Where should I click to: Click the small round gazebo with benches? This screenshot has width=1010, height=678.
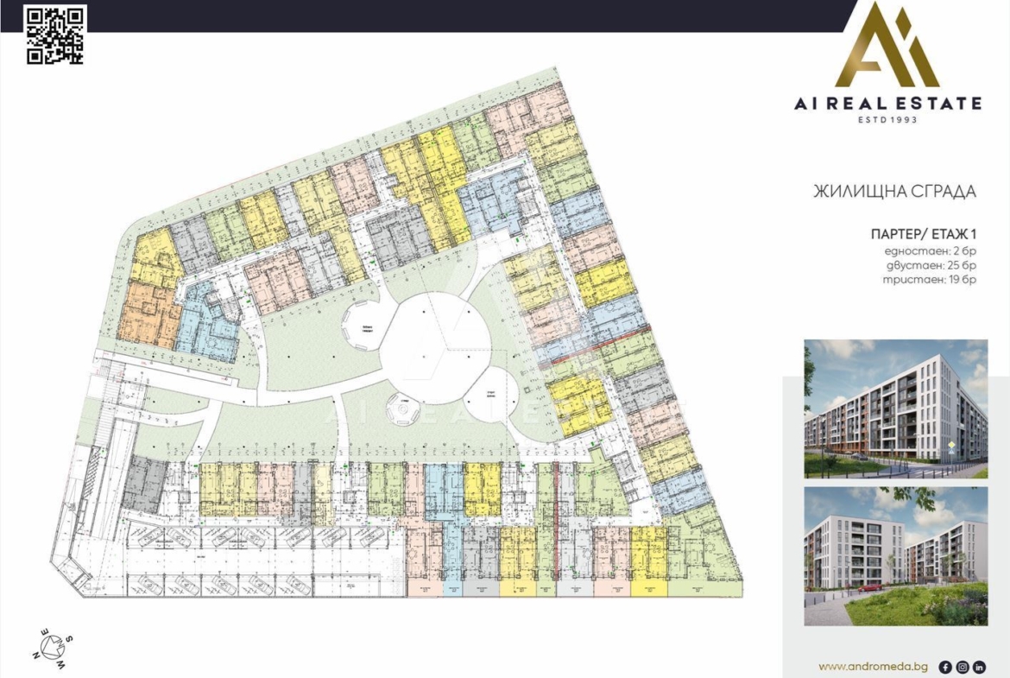point(399,409)
